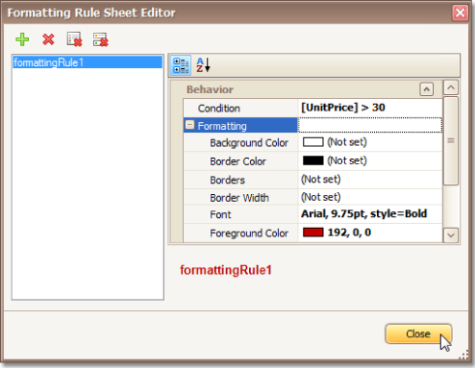Image resolution: width=475 pixels, height=368 pixels.
Task: Select the Foreground Color property label
Action: click(x=249, y=233)
